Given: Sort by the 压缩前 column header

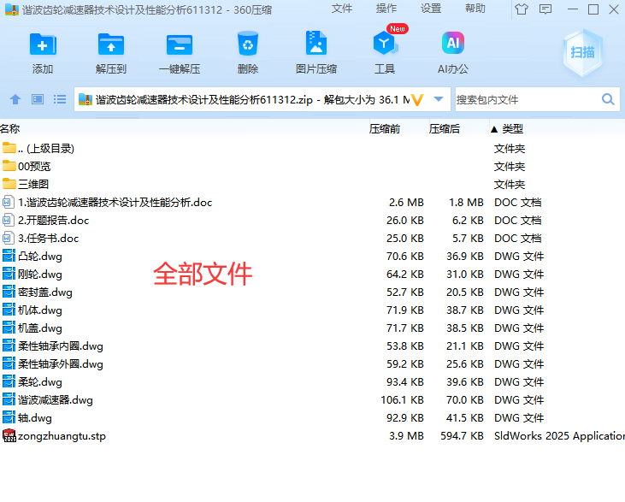Looking at the screenshot, I should point(385,128).
